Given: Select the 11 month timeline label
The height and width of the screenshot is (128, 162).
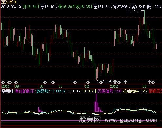Looking at the screenshot, I should pos(60,86).
